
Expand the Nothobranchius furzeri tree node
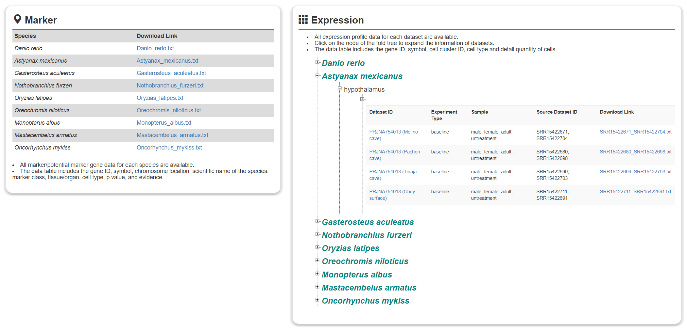tap(317, 234)
